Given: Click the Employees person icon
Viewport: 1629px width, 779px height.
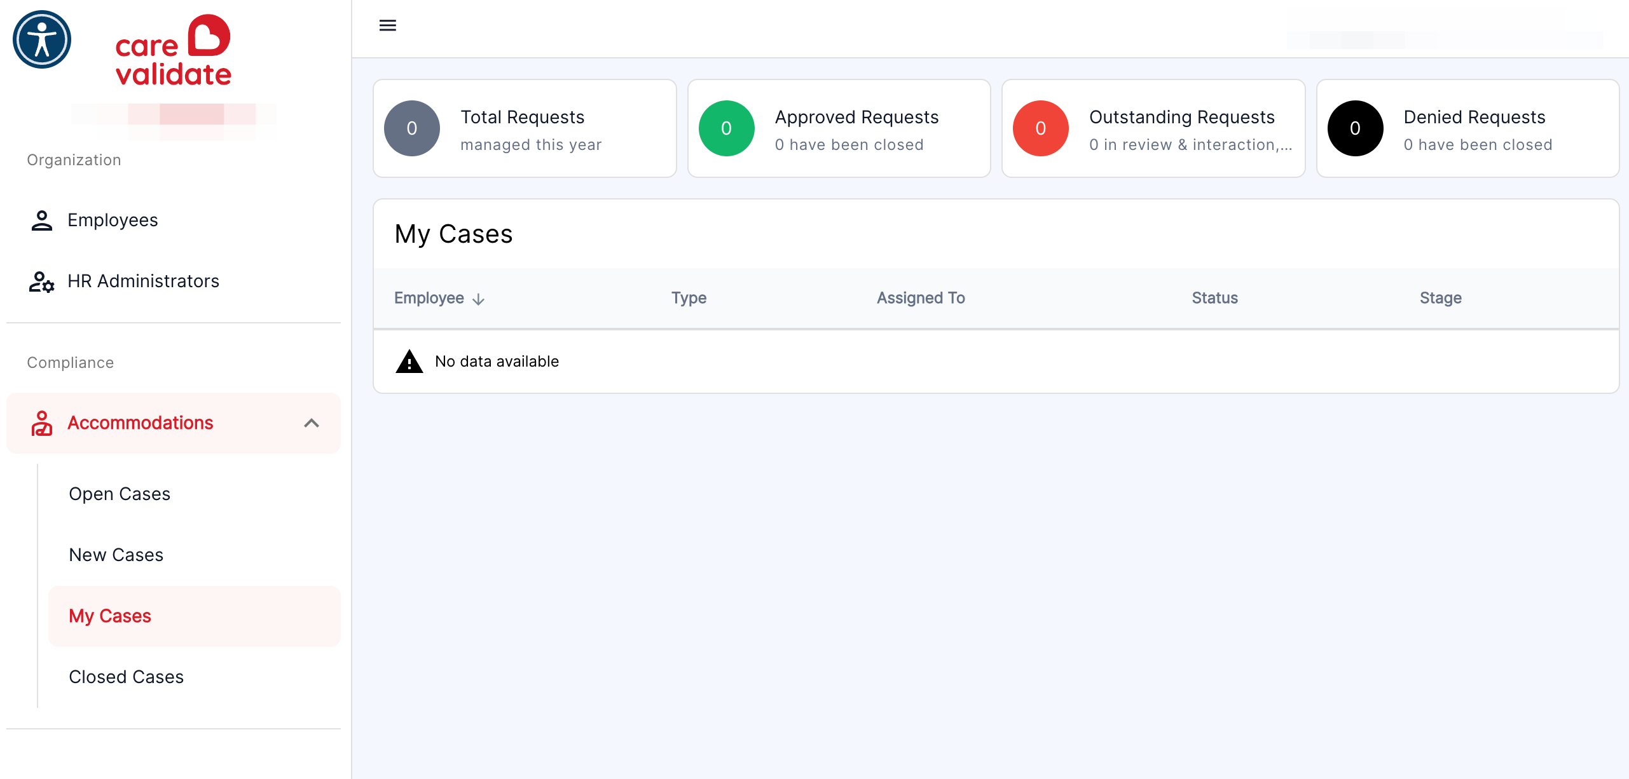Looking at the screenshot, I should pos(42,220).
